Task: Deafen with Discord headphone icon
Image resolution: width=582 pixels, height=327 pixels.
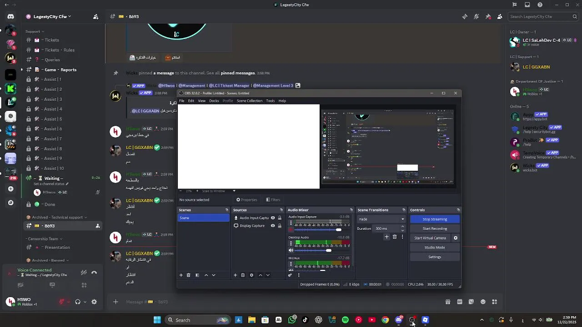Action: (x=78, y=302)
